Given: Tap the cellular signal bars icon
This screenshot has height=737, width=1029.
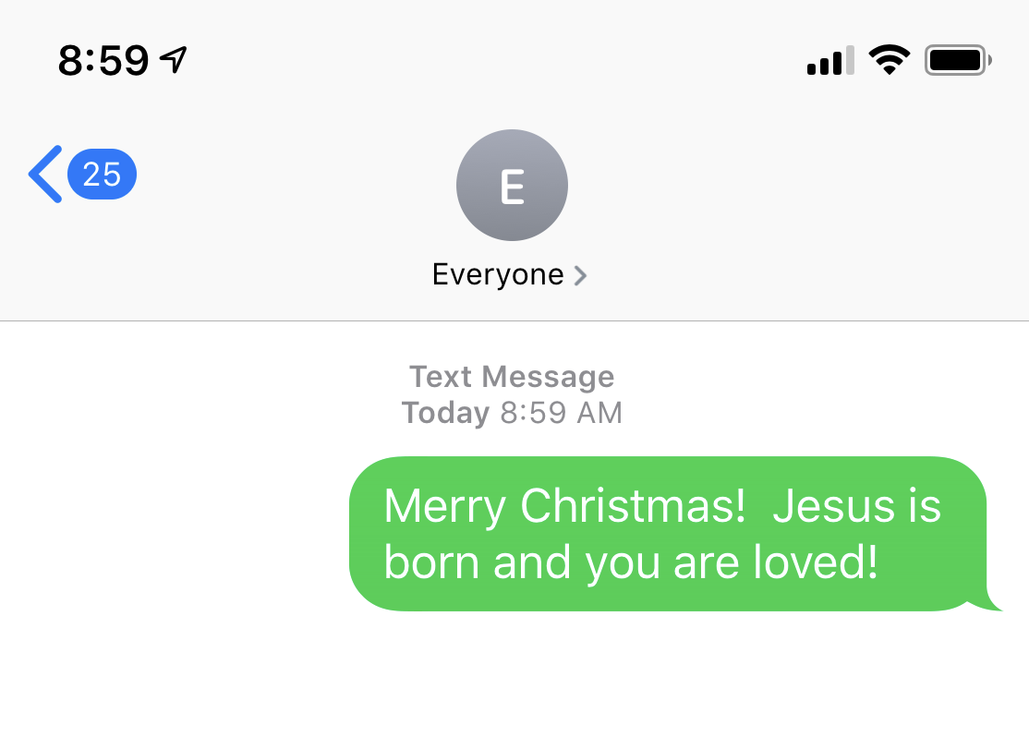Looking at the screenshot, I should [x=829, y=62].
